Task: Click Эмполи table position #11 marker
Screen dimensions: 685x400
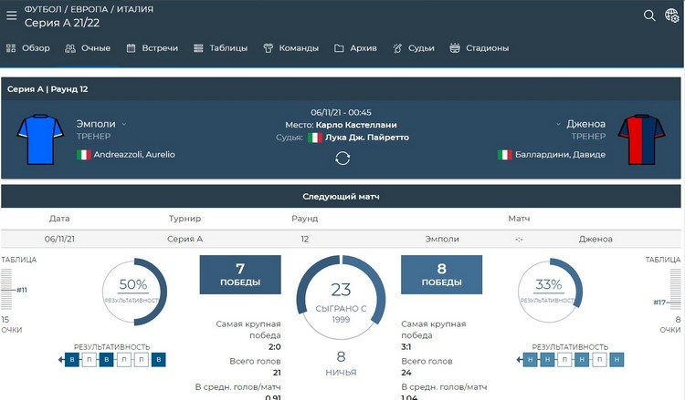Action: pos(15,290)
